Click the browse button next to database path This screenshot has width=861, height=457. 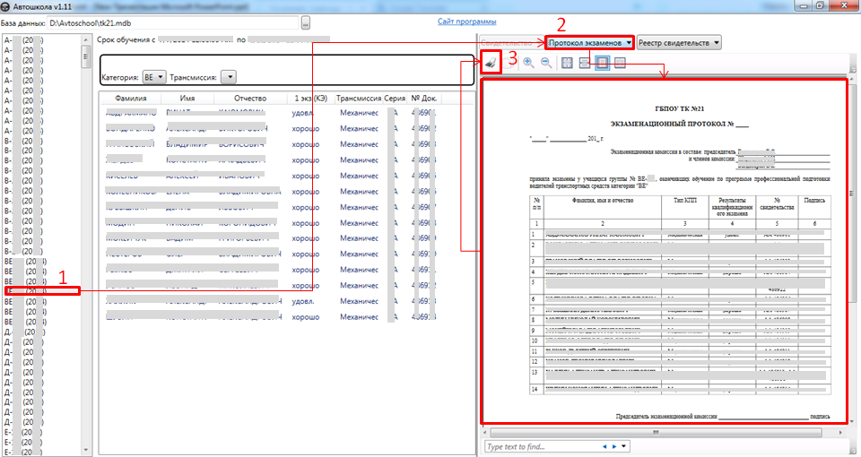[306, 22]
